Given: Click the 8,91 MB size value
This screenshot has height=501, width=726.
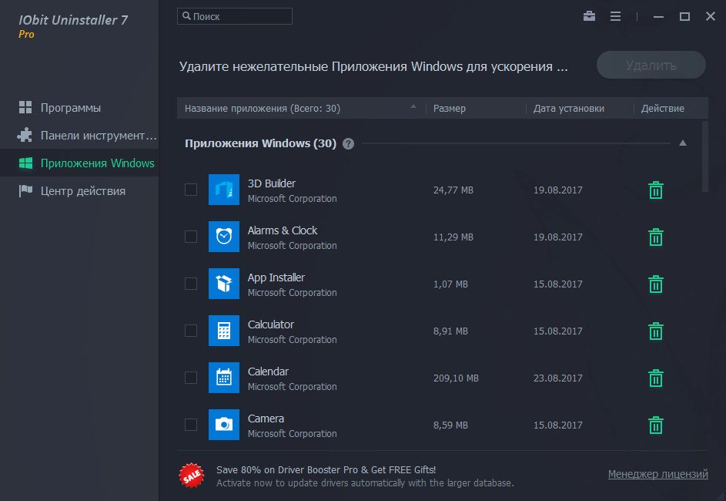Looking at the screenshot, I should tap(450, 331).
